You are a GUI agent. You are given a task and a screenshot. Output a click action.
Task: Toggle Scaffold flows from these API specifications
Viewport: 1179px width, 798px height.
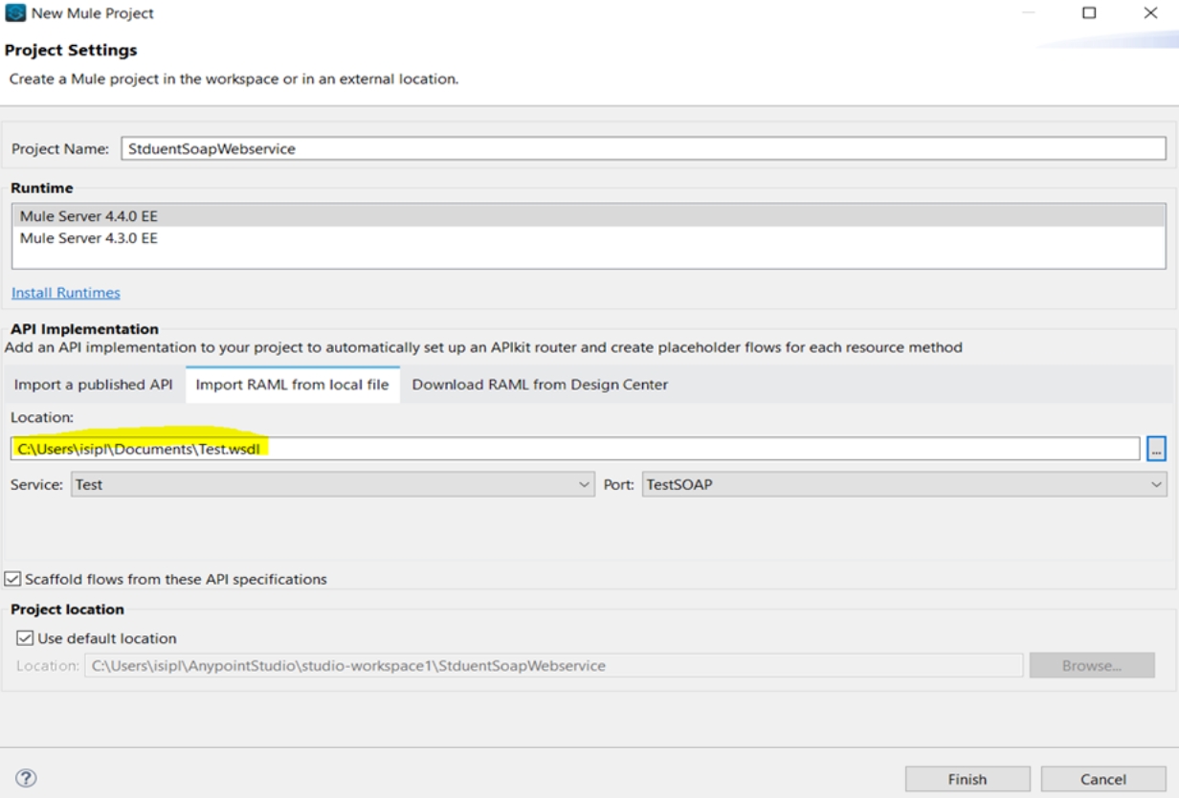tap(12, 579)
